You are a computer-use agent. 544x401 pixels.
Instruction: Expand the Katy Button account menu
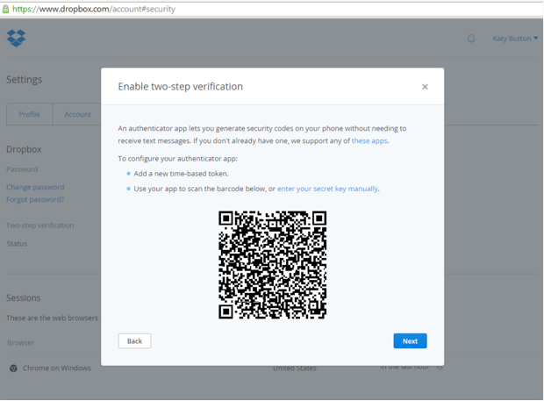[x=515, y=39]
